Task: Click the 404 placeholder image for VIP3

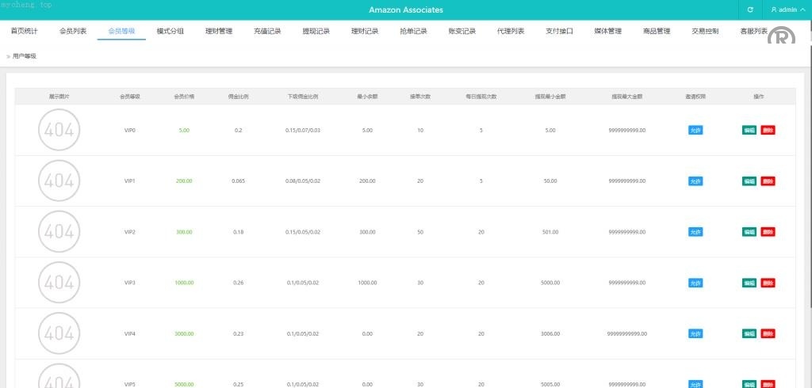Action: [x=59, y=283]
